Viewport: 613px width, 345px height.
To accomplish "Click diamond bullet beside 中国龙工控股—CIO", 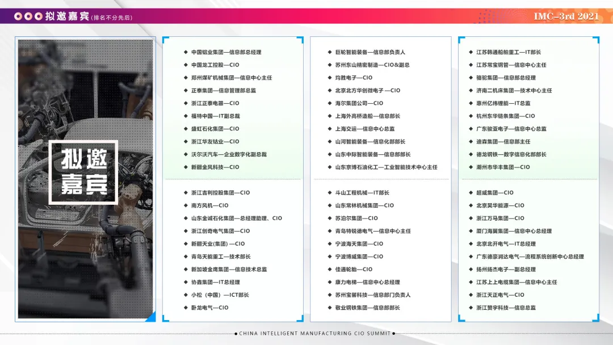I will coord(186,65).
